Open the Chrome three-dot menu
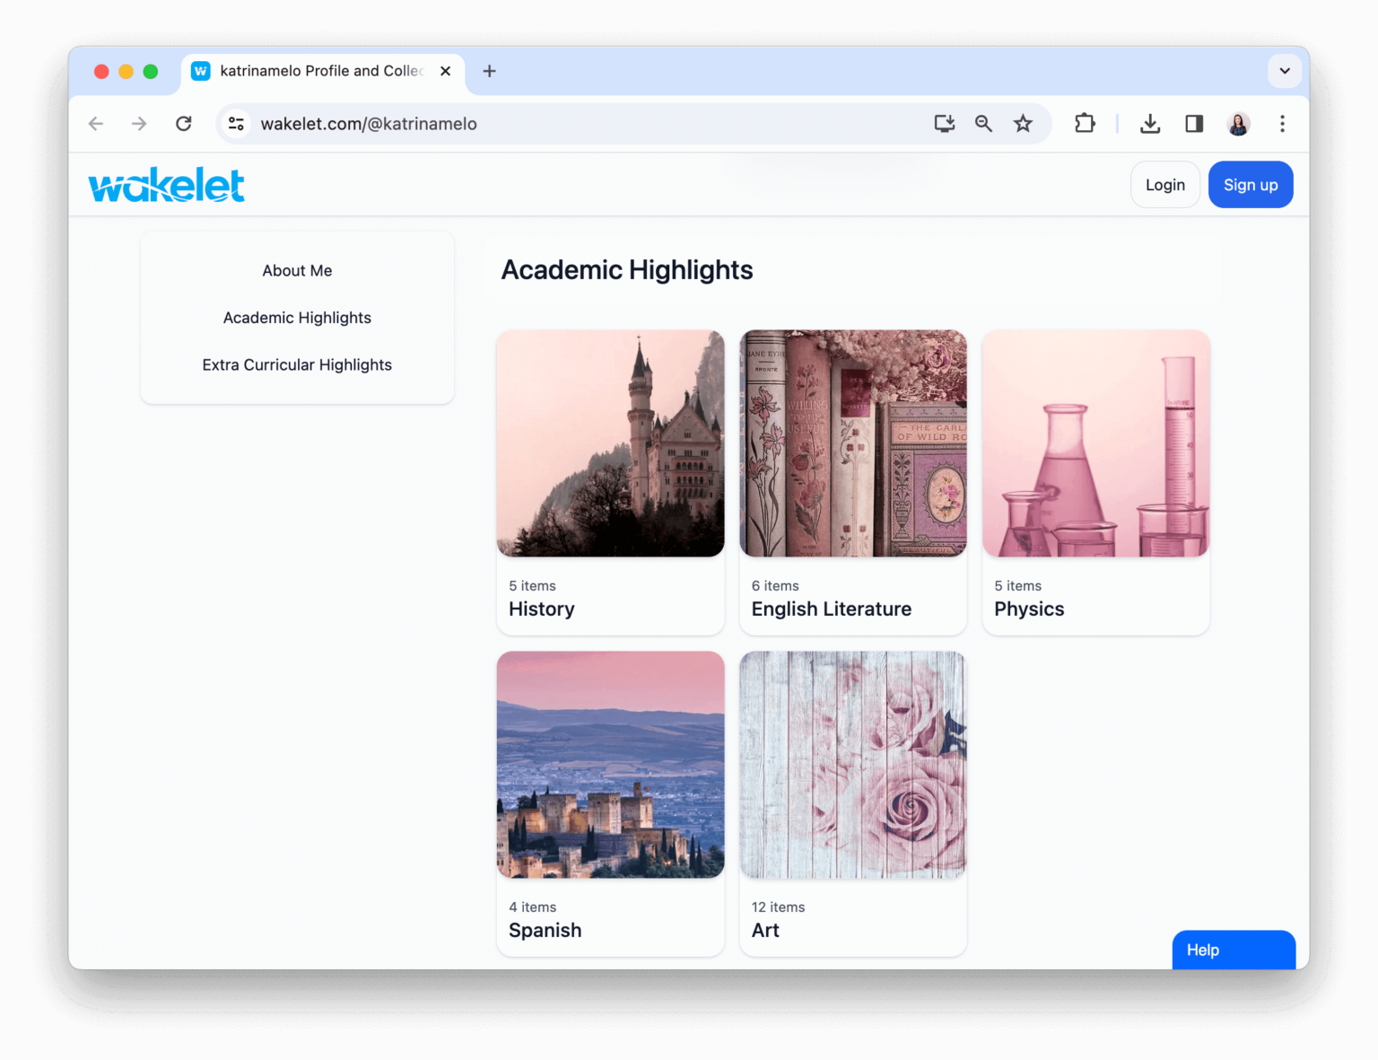1378x1060 pixels. (x=1282, y=124)
